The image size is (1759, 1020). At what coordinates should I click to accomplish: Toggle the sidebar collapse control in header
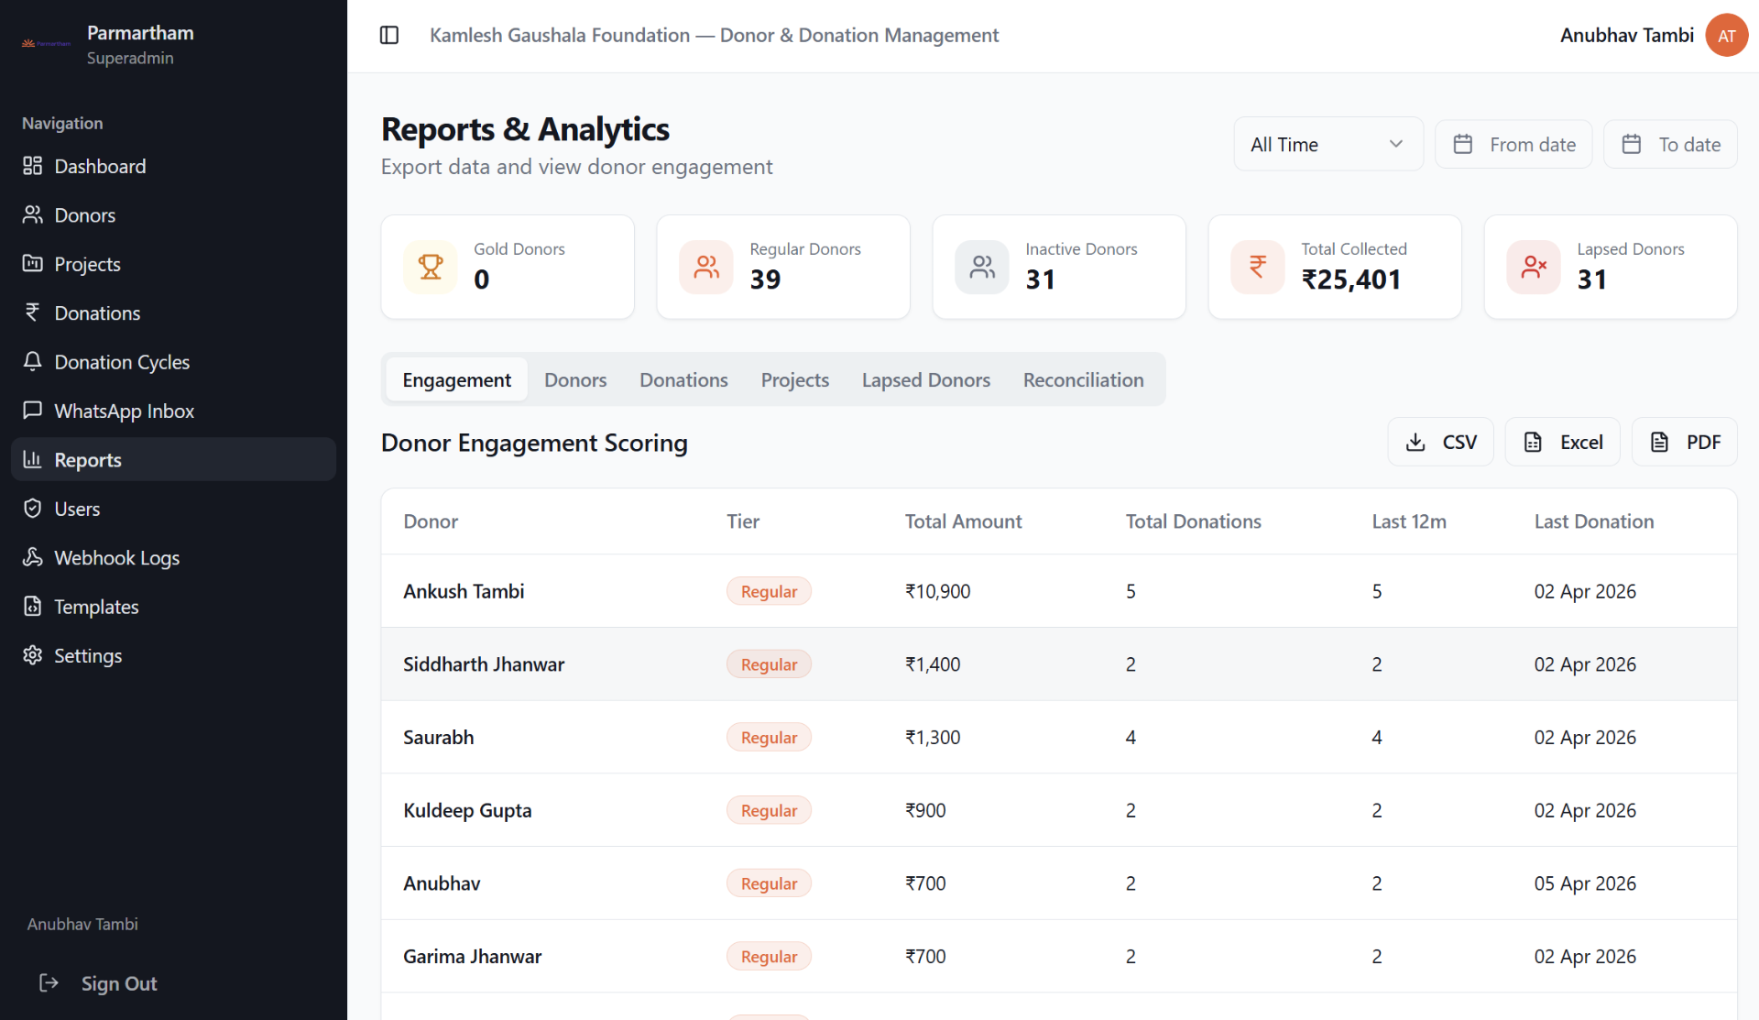tap(388, 35)
